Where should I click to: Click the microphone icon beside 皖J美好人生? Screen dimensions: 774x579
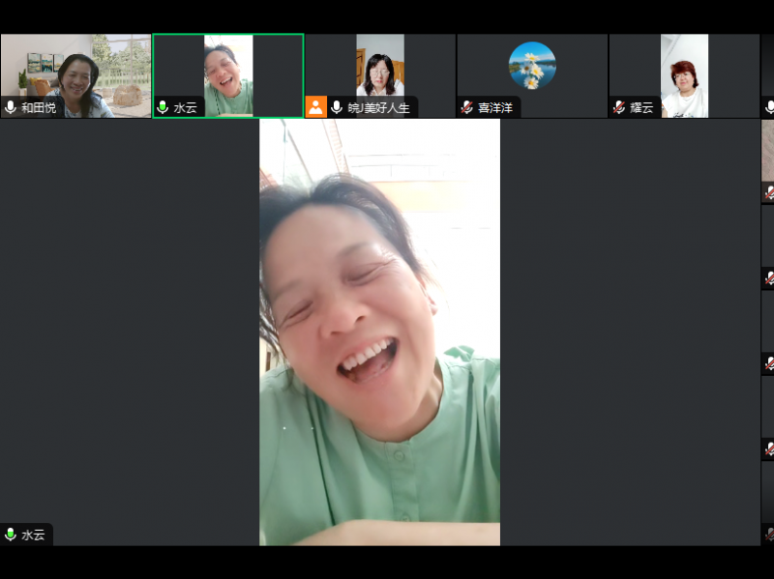click(x=337, y=108)
